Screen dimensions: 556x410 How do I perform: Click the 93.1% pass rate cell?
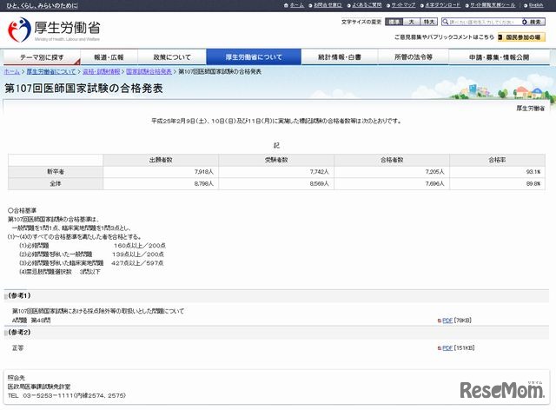[498, 172]
